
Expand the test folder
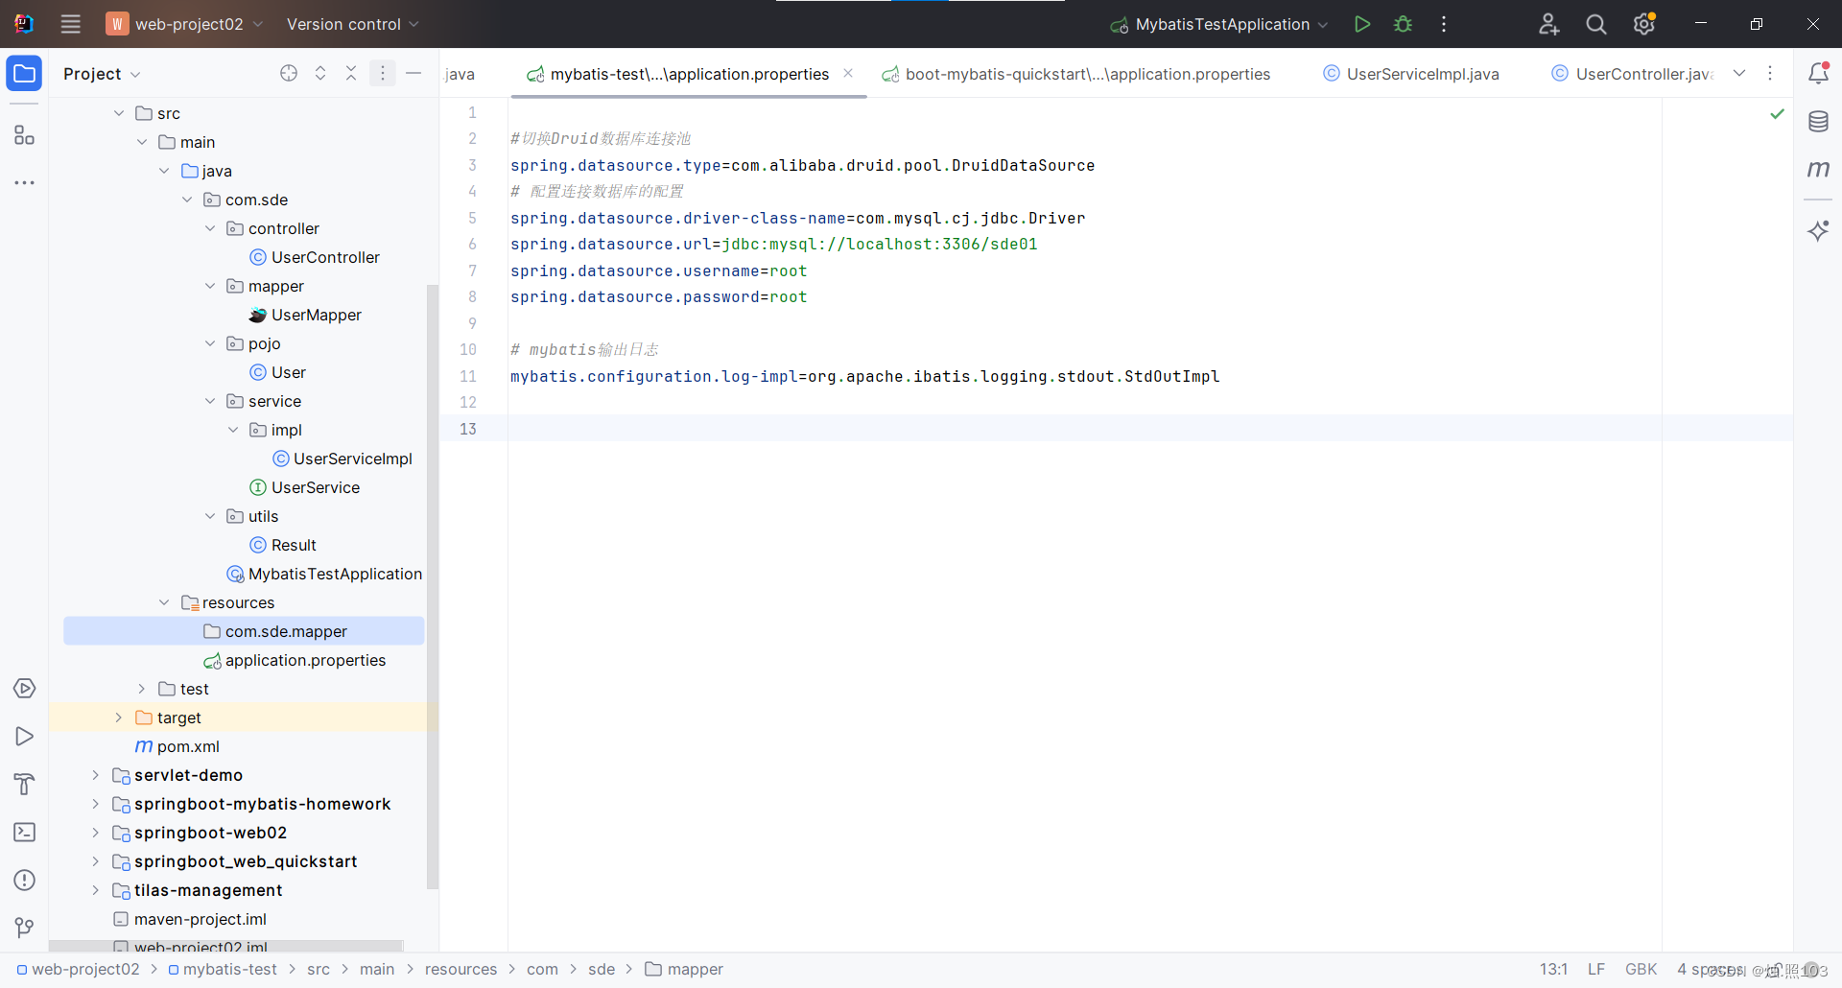142,689
